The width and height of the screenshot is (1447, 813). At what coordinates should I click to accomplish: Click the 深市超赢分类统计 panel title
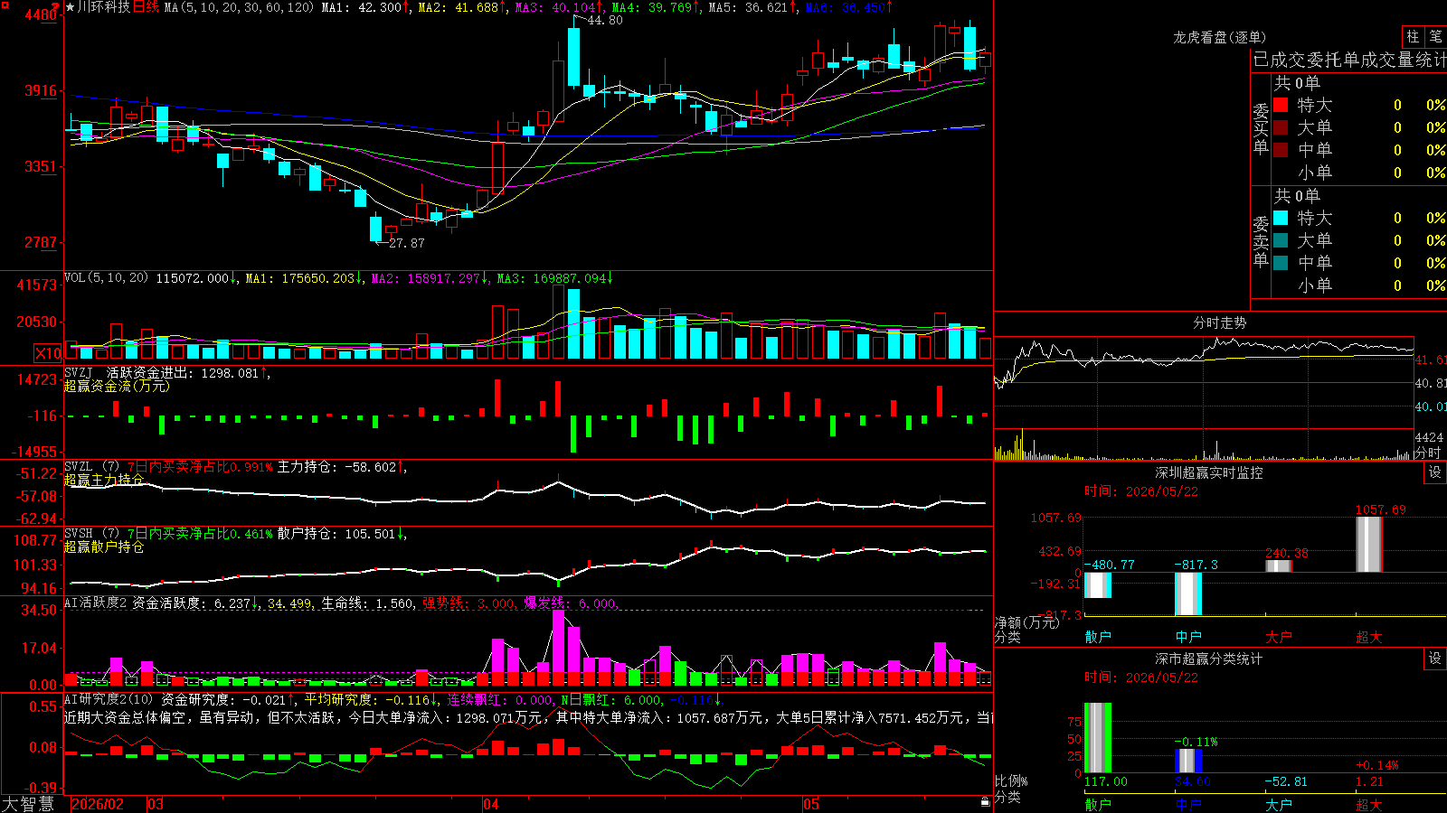[1209, 659]
